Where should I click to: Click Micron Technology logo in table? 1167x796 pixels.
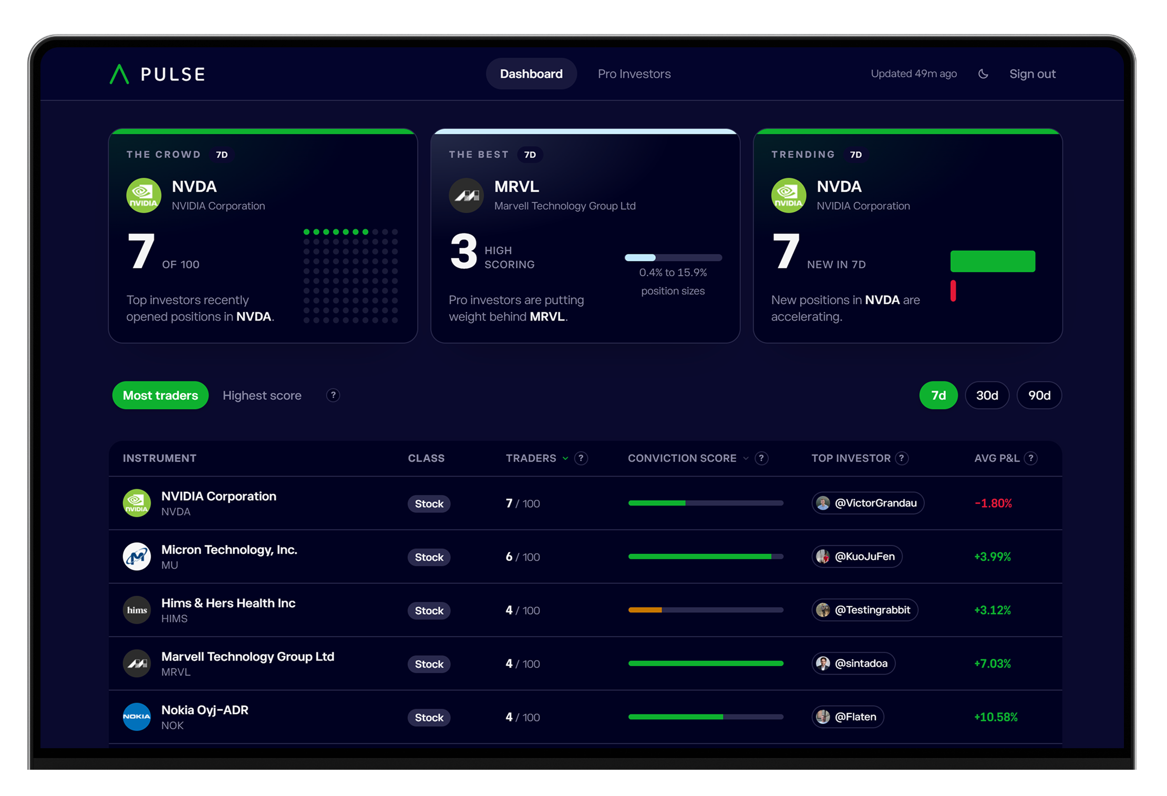pyautogui.click(x=137, y=556)
